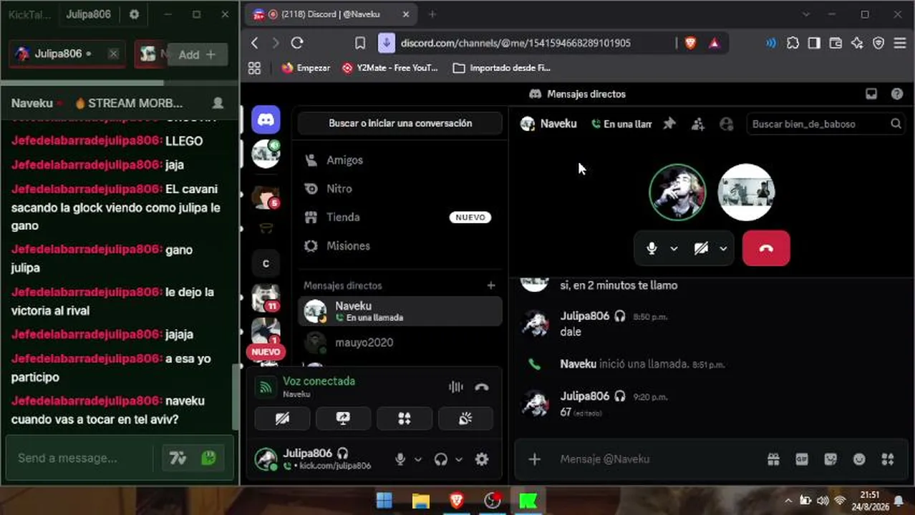Reload the Discord page
915x515 pixels.
297,43
